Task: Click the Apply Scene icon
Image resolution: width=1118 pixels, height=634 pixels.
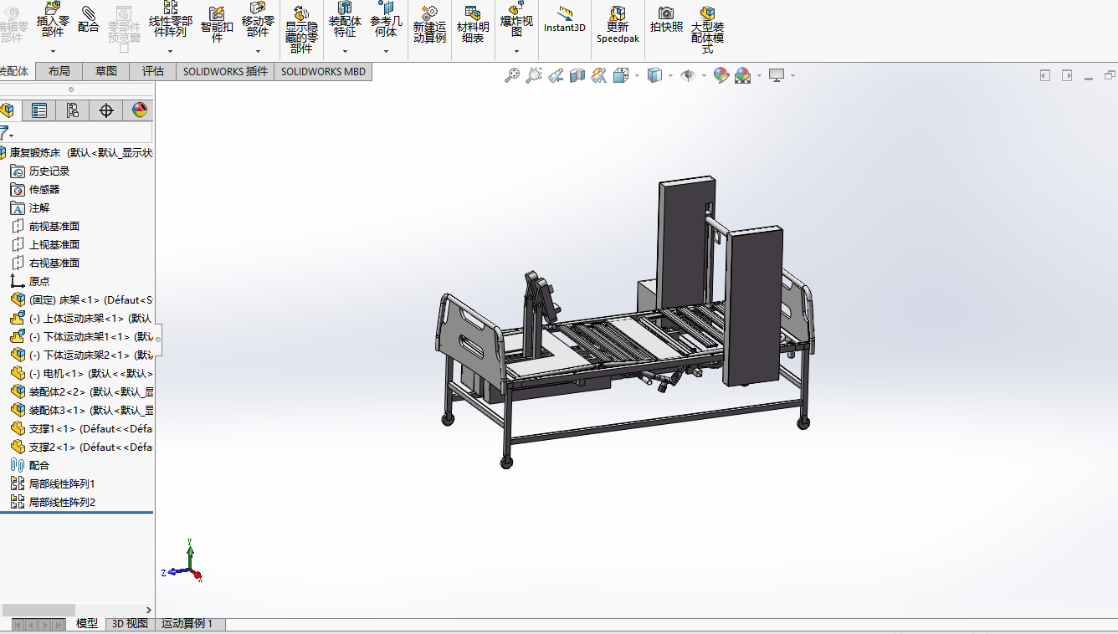Action: click(x=742, y=75)
